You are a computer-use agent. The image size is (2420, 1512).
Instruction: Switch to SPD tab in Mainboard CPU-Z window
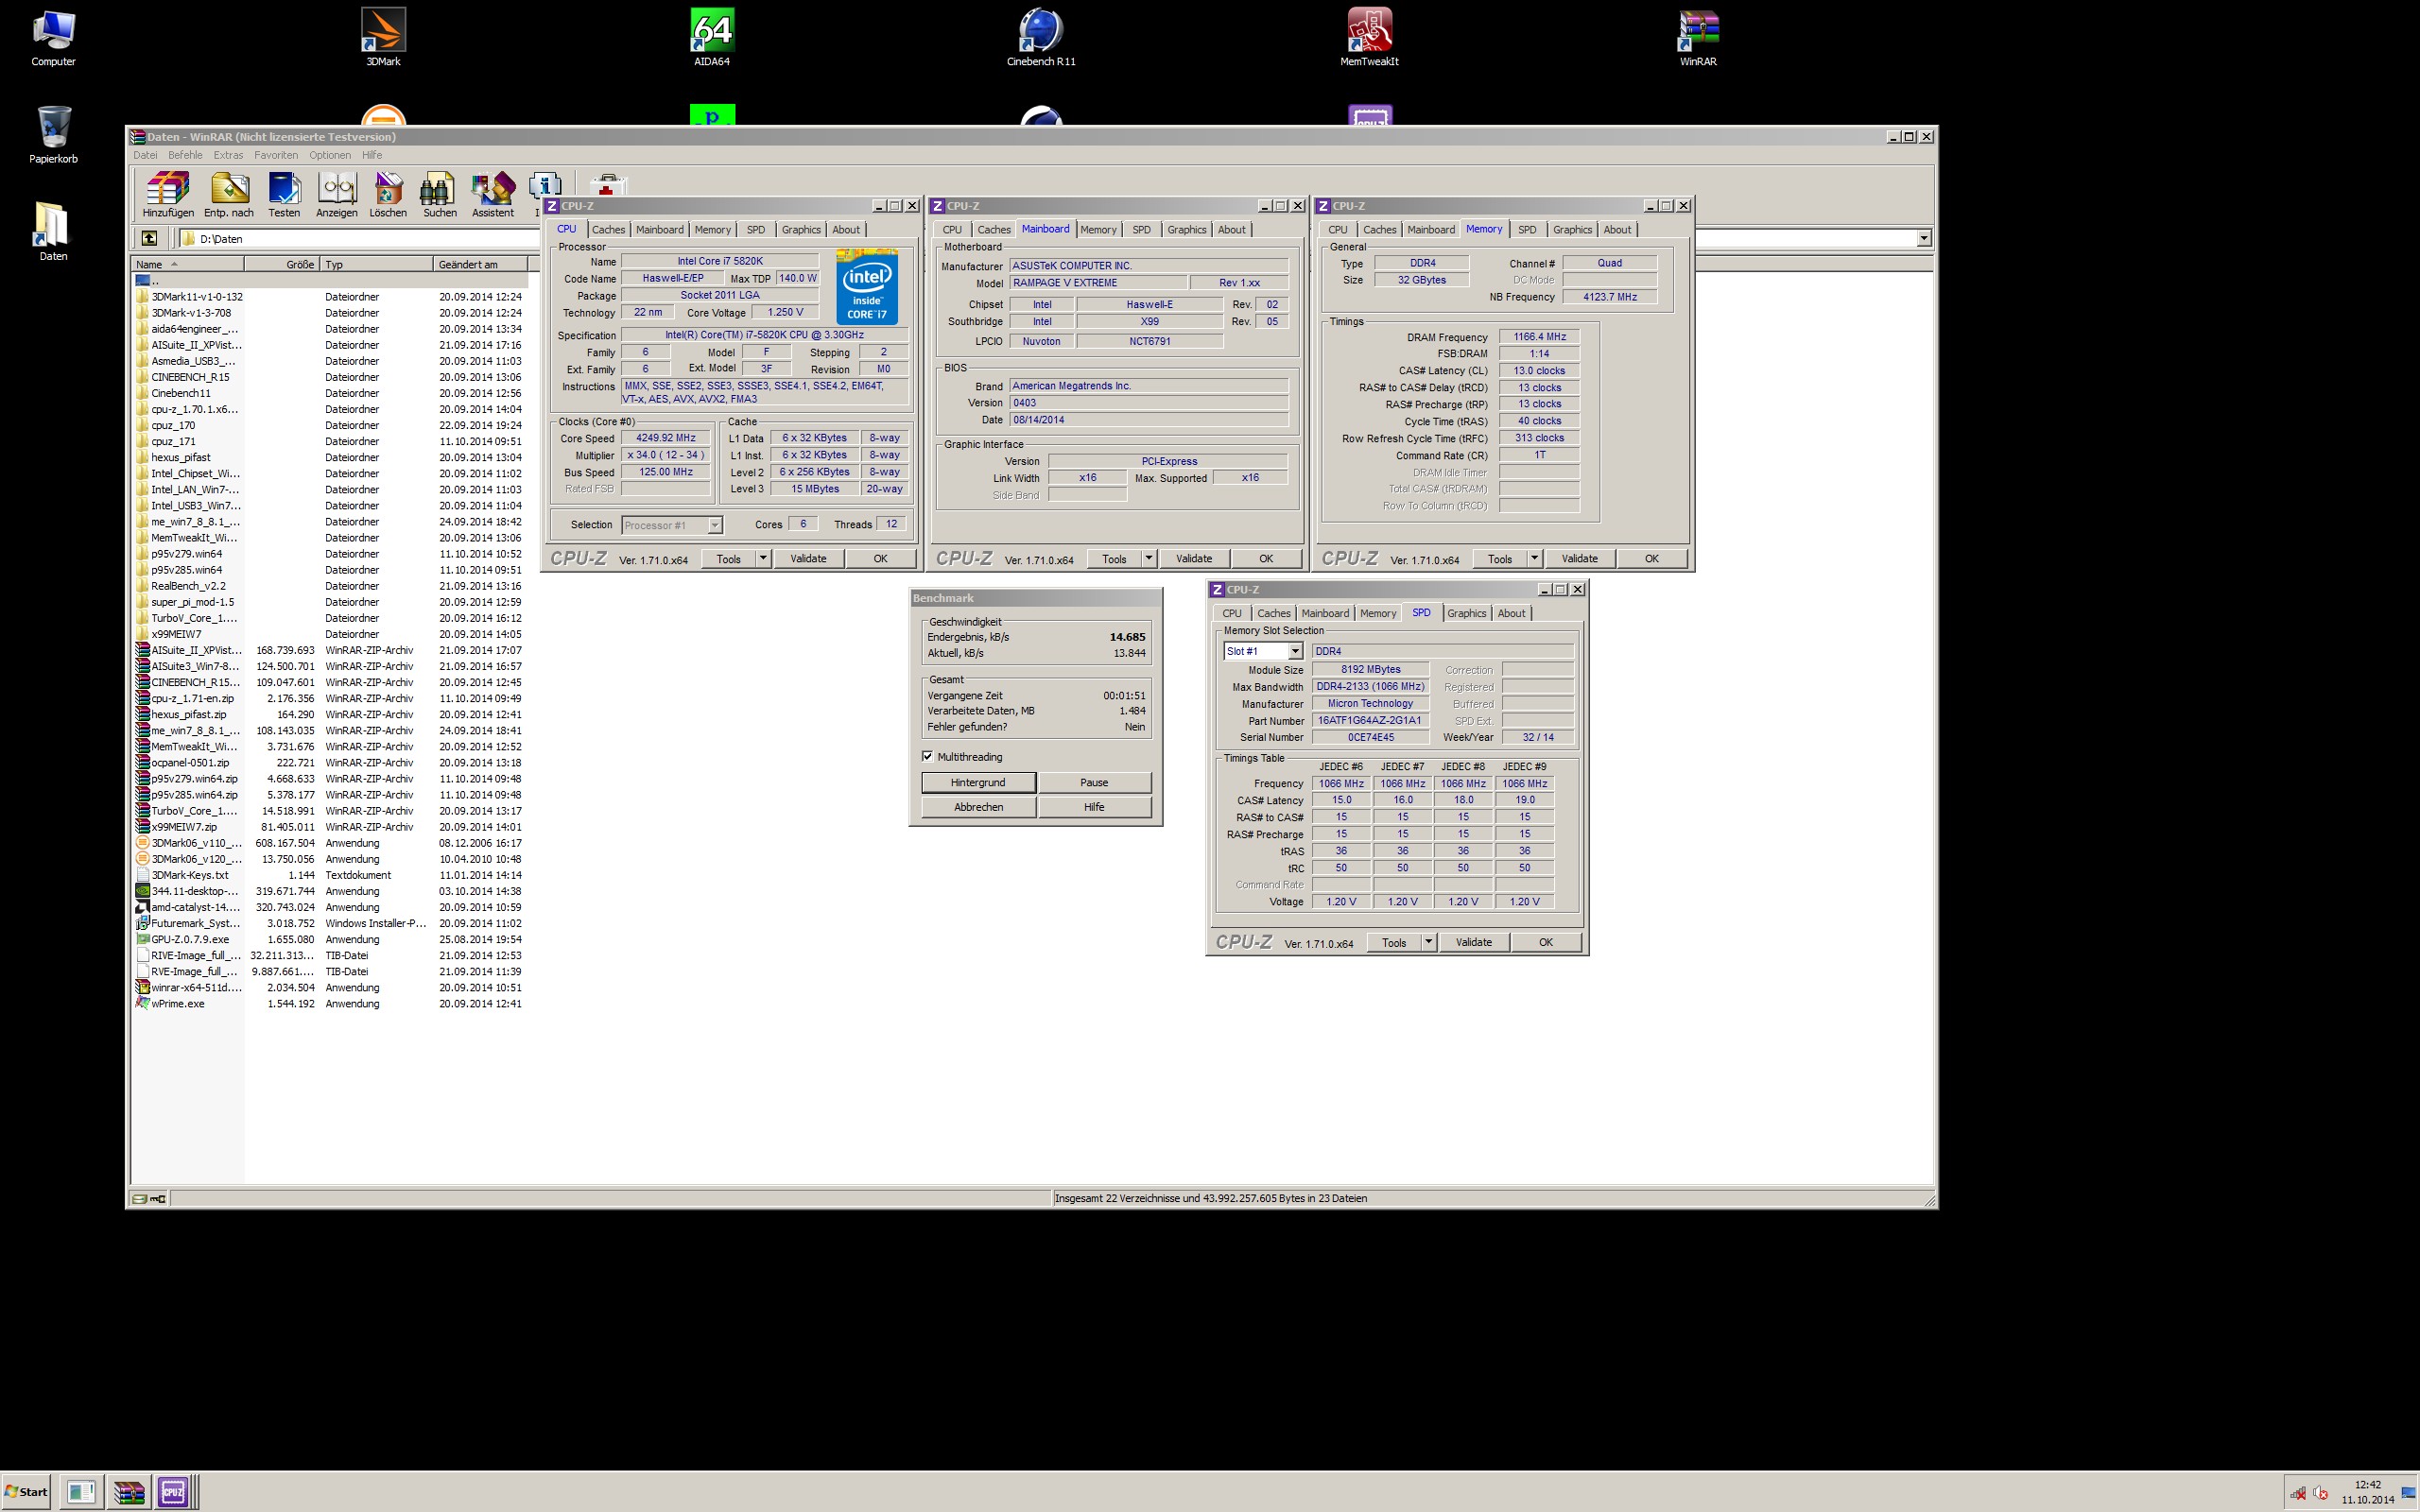[1141, 230]
